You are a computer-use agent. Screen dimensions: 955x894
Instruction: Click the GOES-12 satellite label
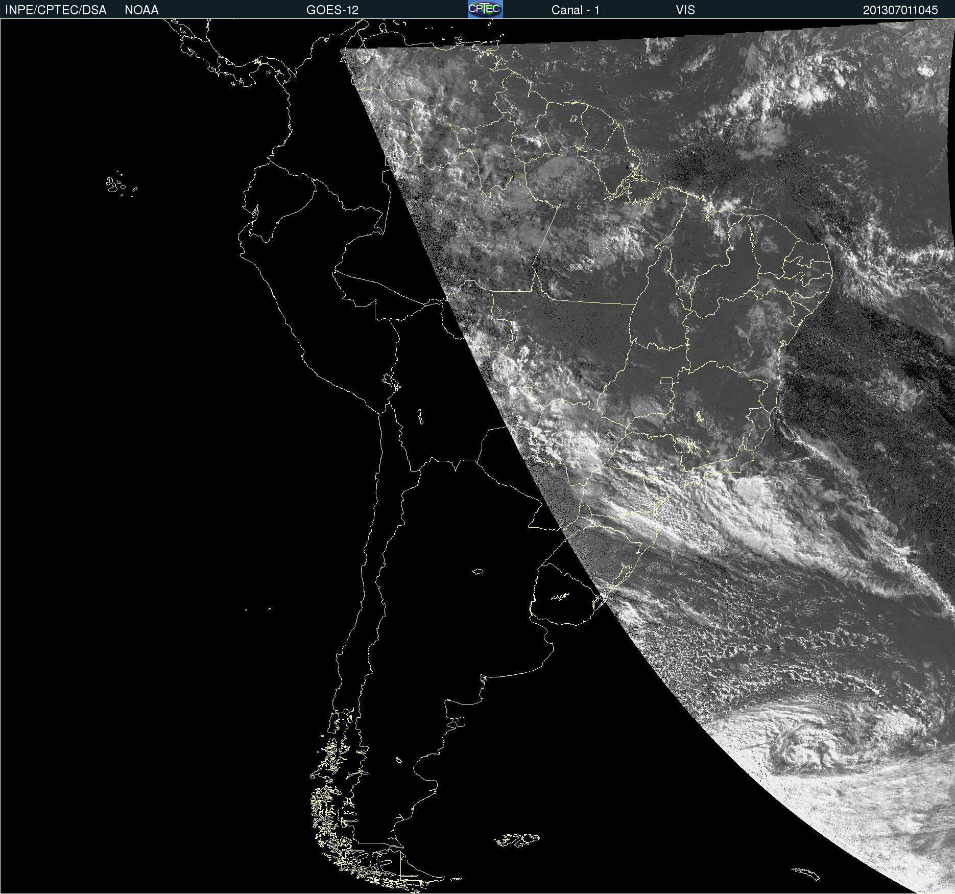pyautogui.click(x=332, y=10)
